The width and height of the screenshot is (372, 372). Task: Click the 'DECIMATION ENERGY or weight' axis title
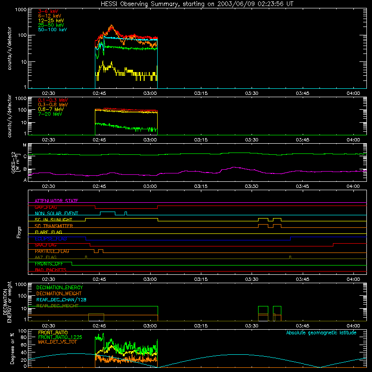tap(7, 302)
